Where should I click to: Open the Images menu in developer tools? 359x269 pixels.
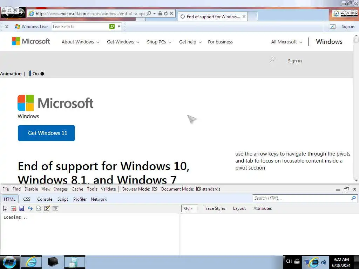pos(61,189)
